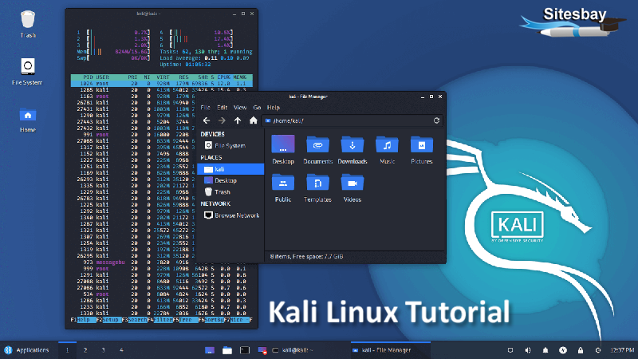Select the highlighted PID 1024 root row
The image size is (638, 359).
tap(162, 84)
